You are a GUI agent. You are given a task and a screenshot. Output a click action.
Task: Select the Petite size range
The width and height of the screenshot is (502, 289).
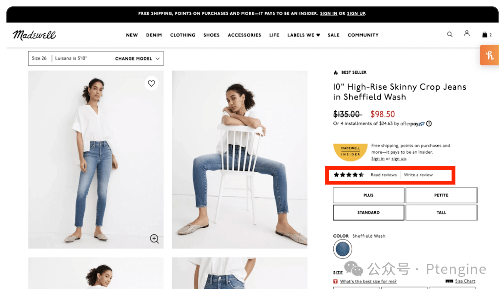click(441, 195)
